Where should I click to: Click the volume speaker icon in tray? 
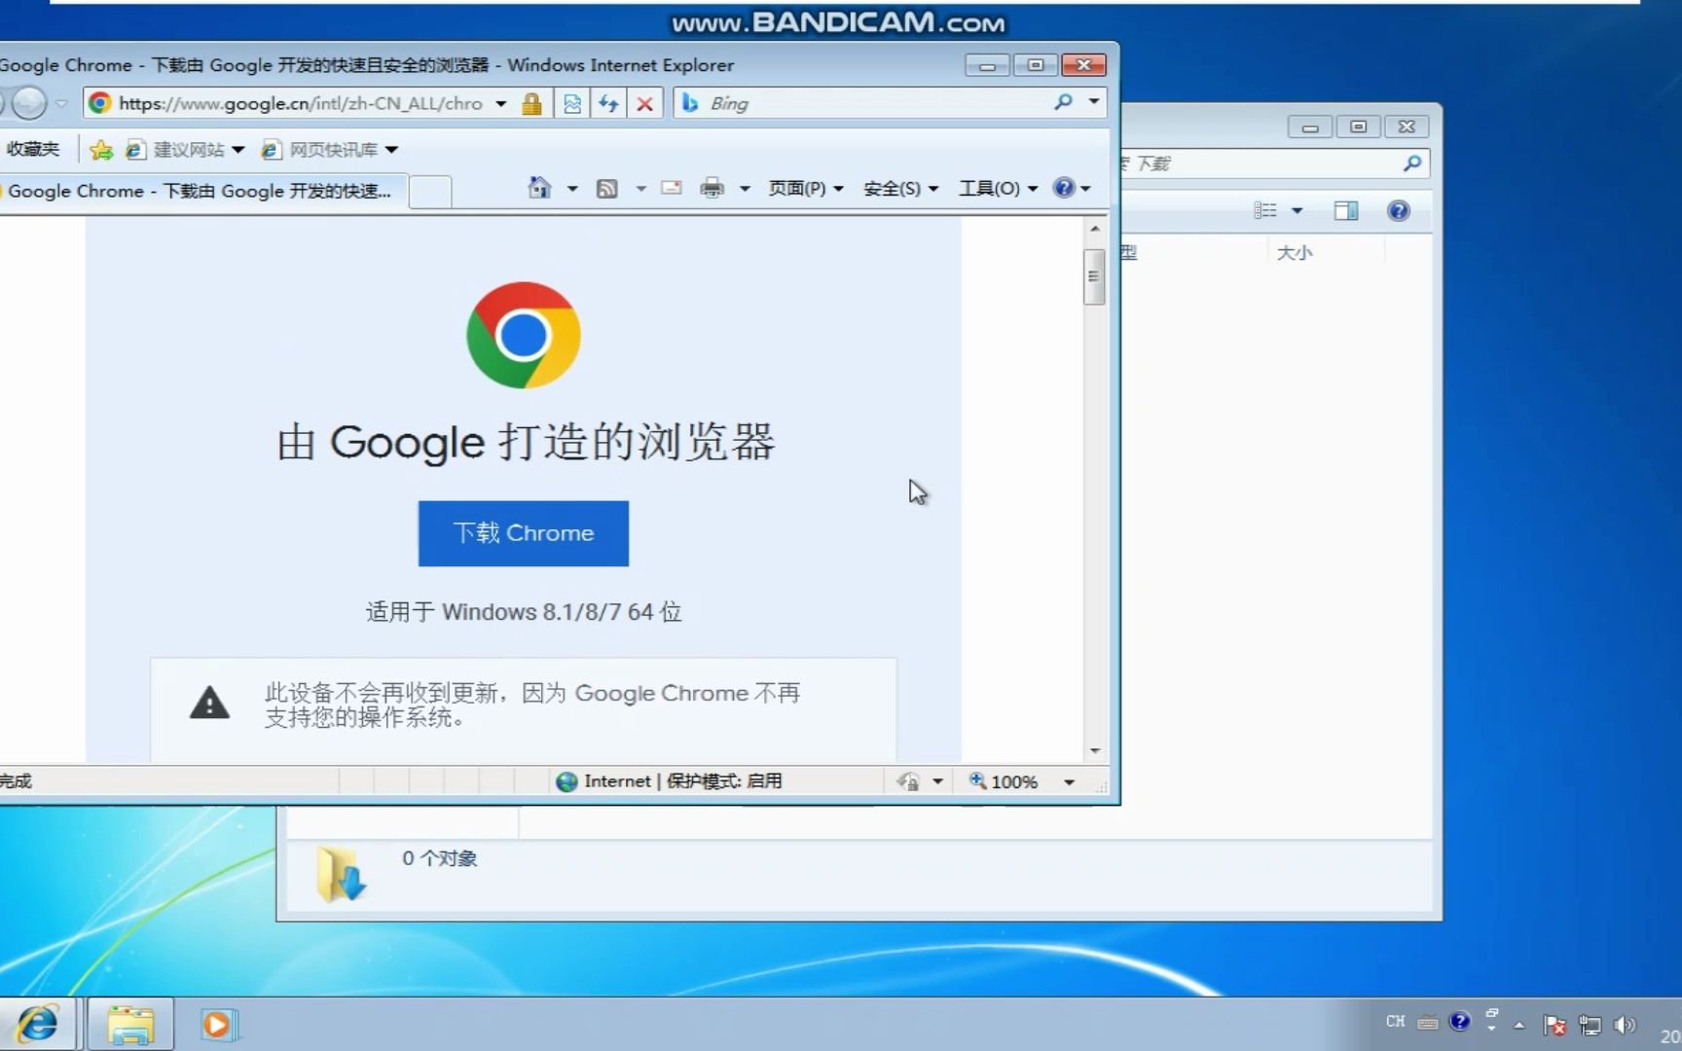click(x=1625, y=1025)
